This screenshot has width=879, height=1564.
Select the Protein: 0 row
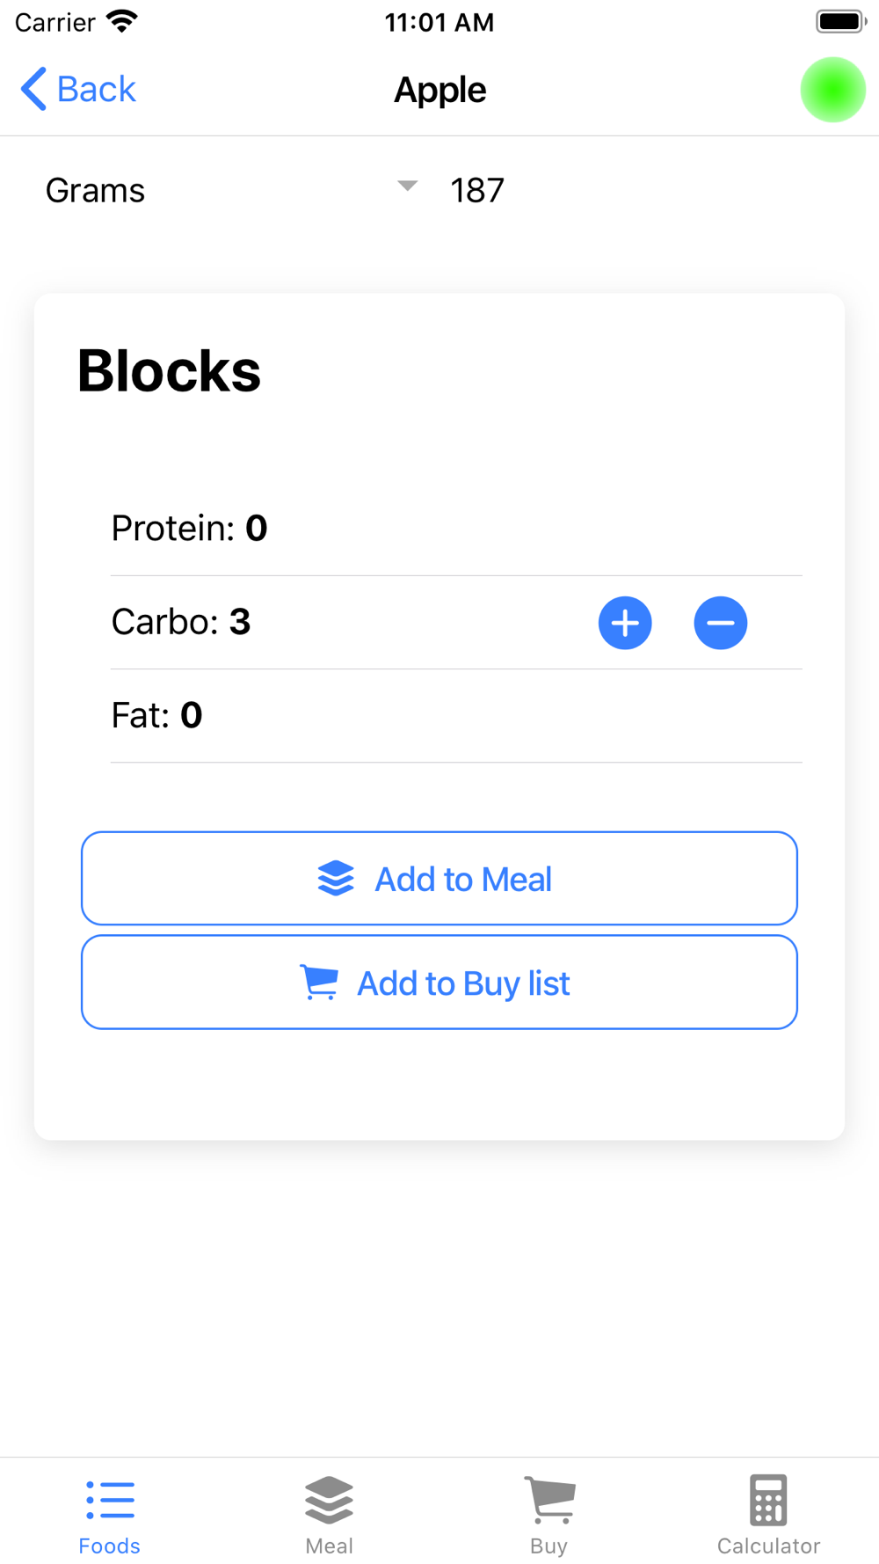[456, 530]
